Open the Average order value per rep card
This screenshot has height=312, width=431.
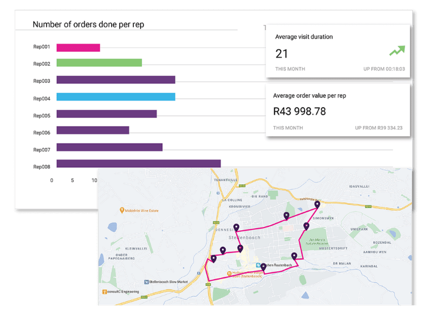point(339,110)
